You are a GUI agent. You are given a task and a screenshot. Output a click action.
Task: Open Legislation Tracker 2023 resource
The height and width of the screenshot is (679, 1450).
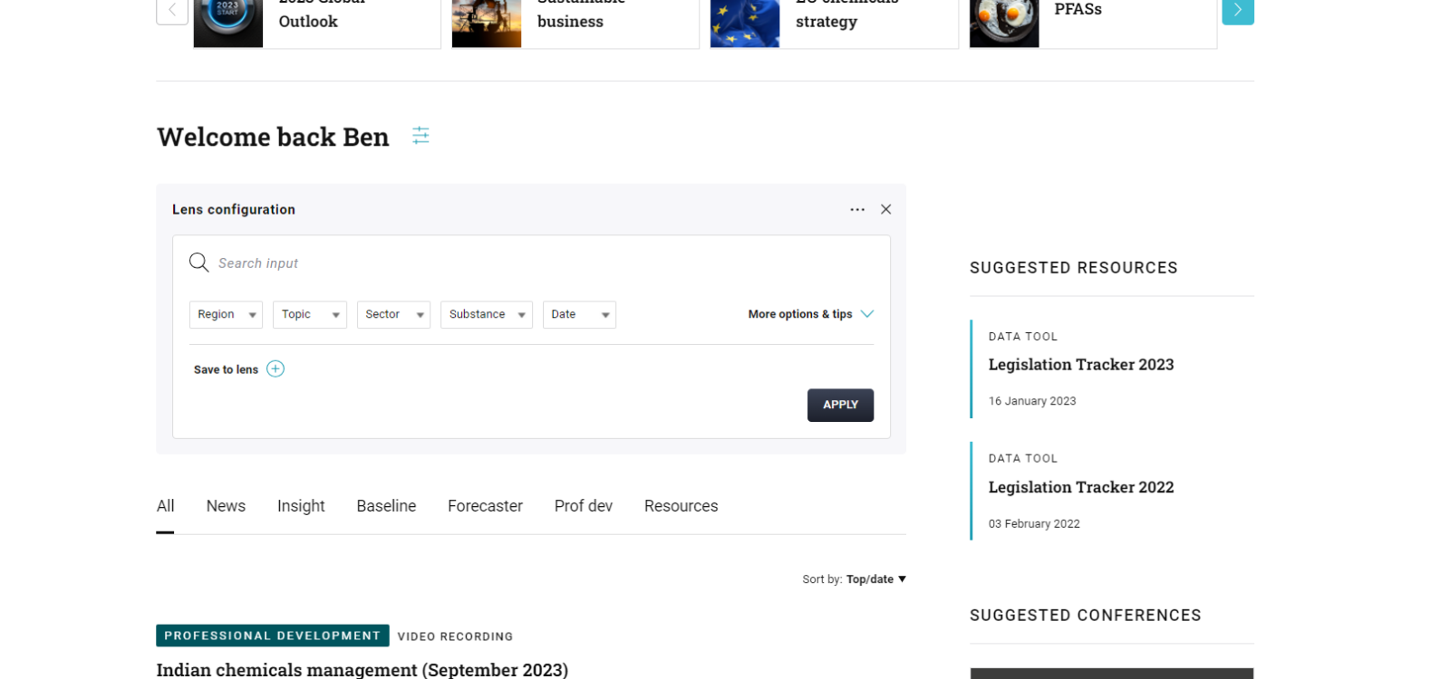click(1081, 365)
